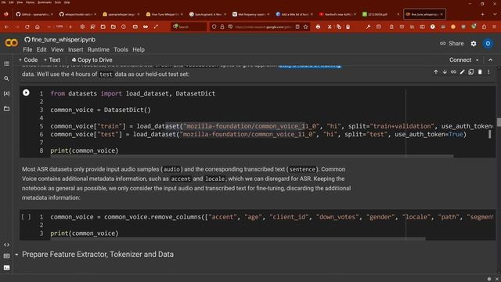Screen dimensions: 501x282
Task: Open Code snippets panel
Action: tap(6, 244)
